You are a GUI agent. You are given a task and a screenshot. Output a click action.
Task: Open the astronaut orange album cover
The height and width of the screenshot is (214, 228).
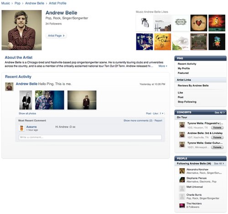coord(217,23)
